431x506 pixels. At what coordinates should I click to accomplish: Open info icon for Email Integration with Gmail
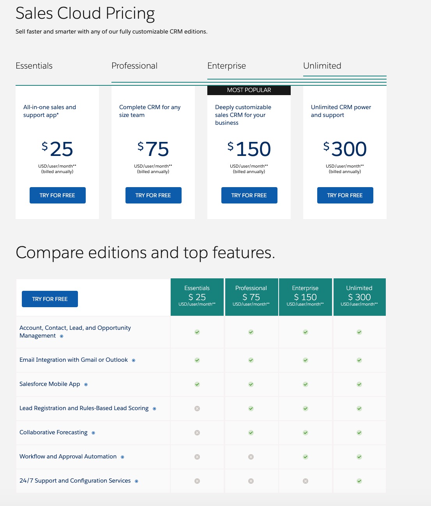pyautogui.click(x=134, y=360)
